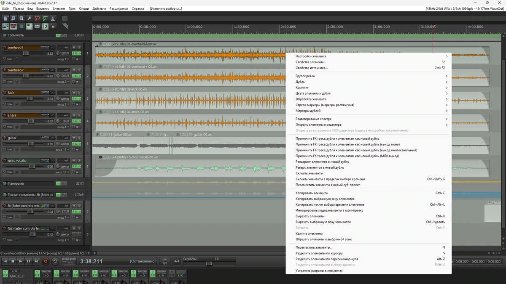Click МАСТЕР FX button in mixer
The image size is (506, 284).
click(5, 275)
